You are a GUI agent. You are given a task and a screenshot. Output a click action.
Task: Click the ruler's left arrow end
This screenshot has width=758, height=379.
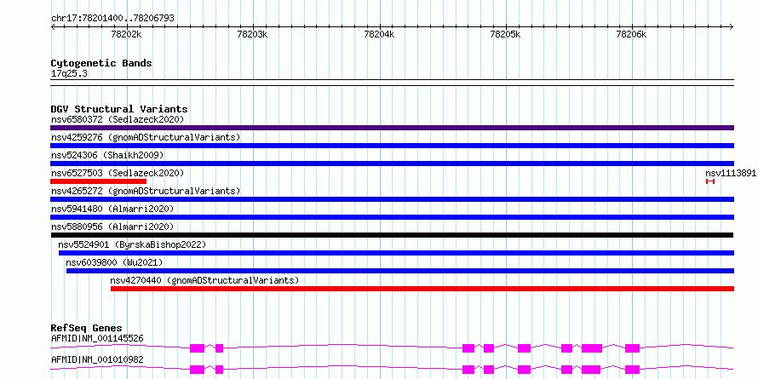coord(53,26)
